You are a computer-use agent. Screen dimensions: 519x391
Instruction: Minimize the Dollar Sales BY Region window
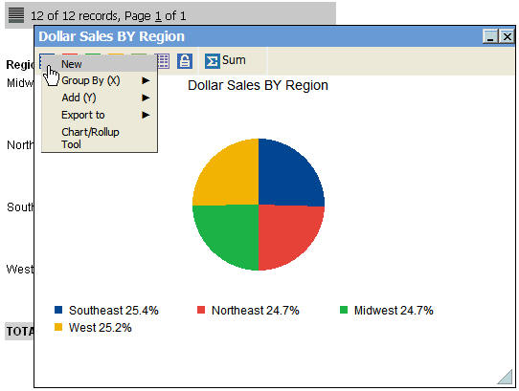(490, 36)
